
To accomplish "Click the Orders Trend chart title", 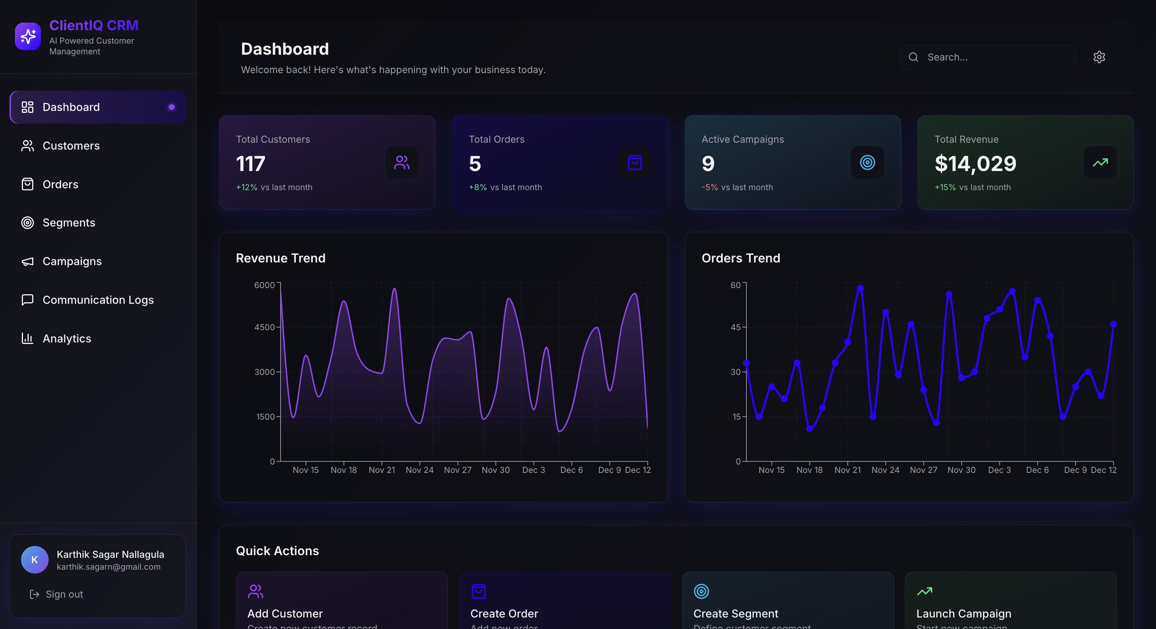I will 740,258.
